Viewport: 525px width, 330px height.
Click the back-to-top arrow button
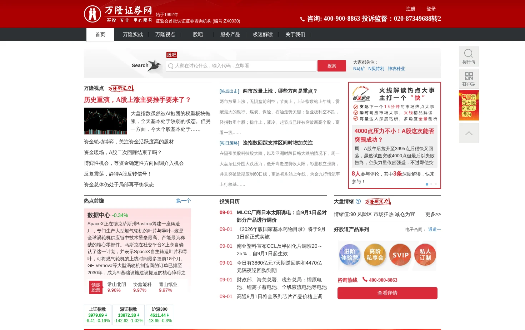coord(469,133)
